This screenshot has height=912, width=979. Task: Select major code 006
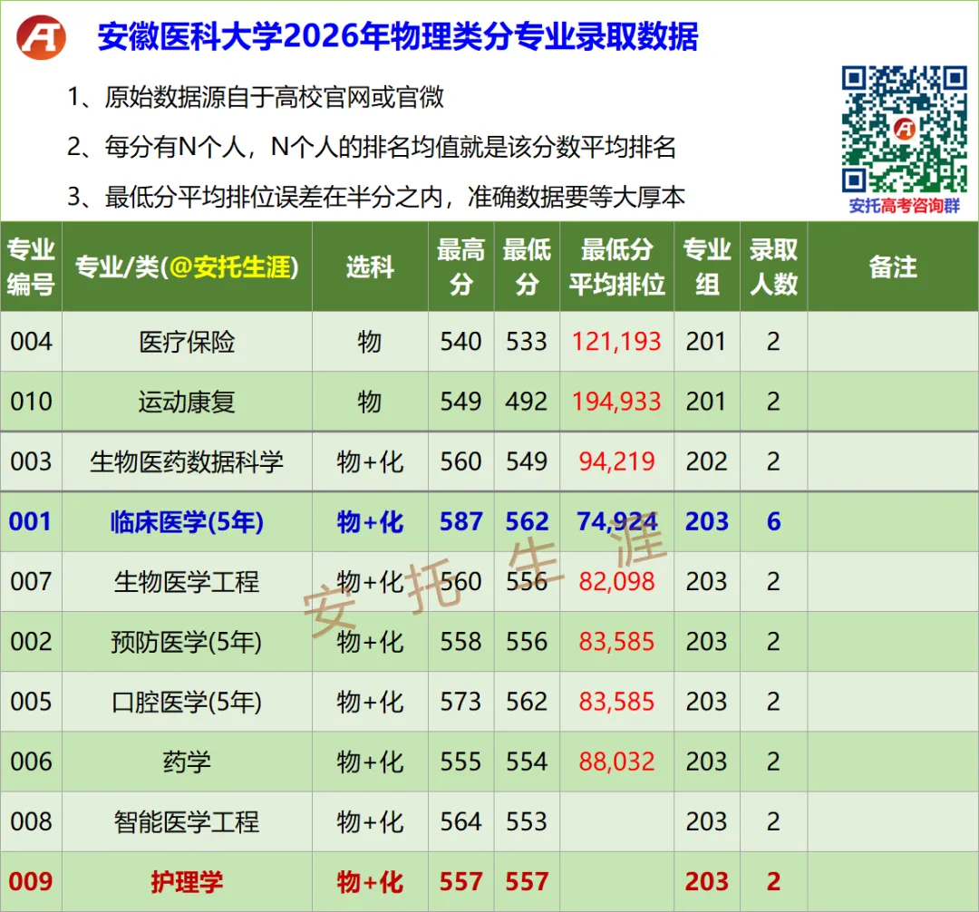click(x=31, y=761)
